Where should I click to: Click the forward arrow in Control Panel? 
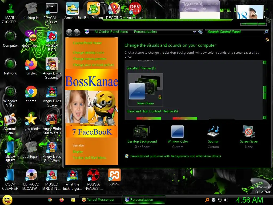(x=77, y=32)
